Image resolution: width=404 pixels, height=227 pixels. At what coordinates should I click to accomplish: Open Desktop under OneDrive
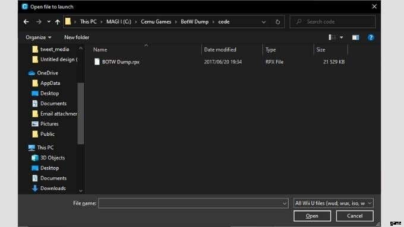pos(45,93)
